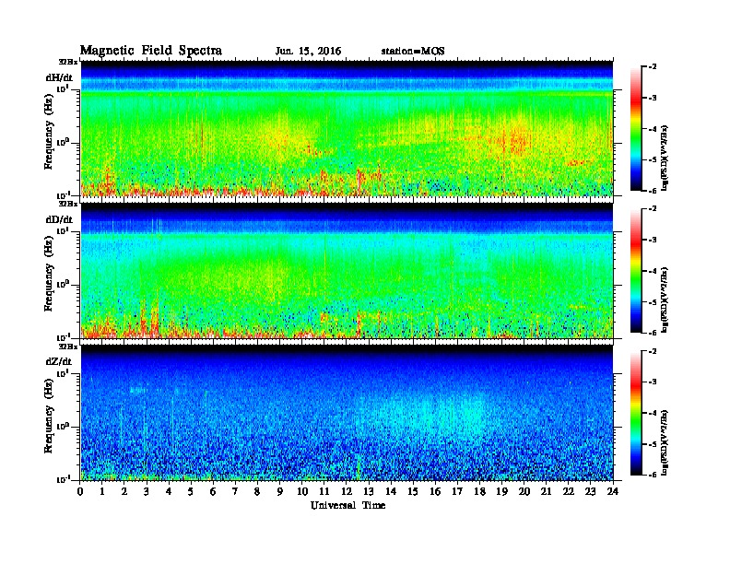
Task: Select the dD/dt panel label
Action: click(59, 219)
